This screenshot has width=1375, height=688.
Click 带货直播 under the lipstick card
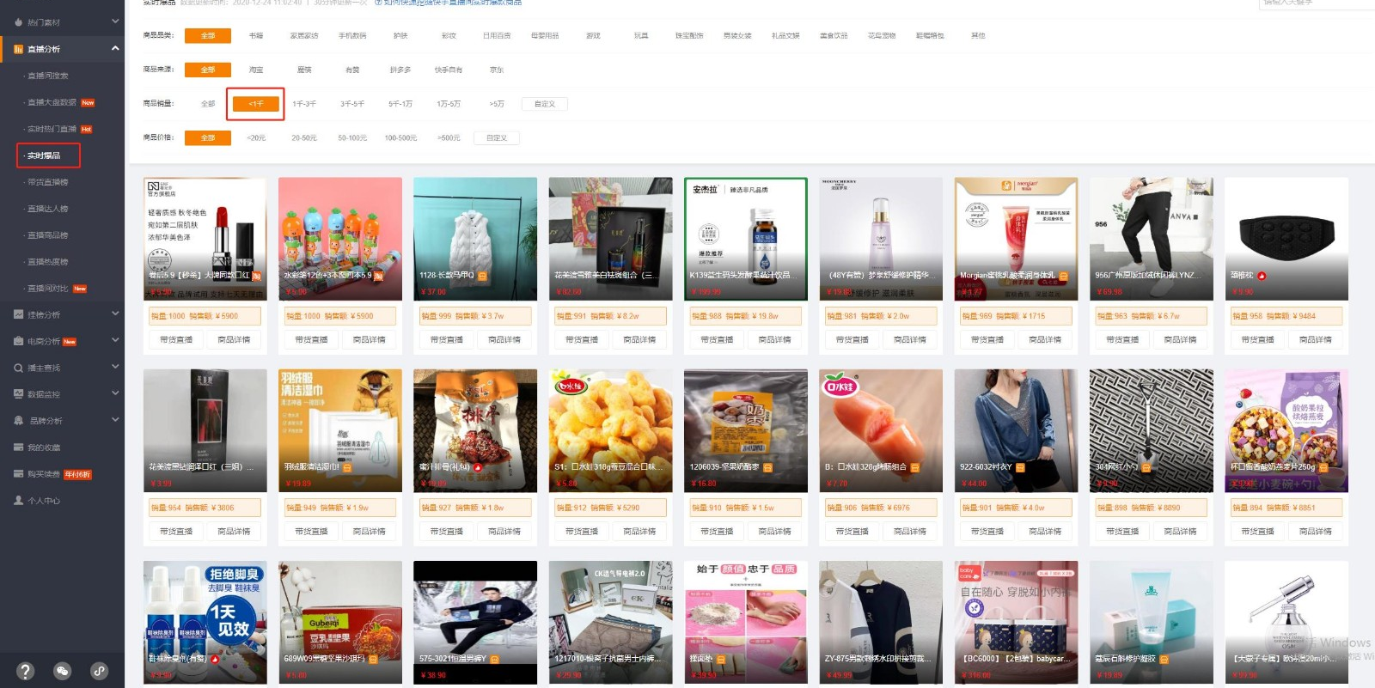(176, 340)
